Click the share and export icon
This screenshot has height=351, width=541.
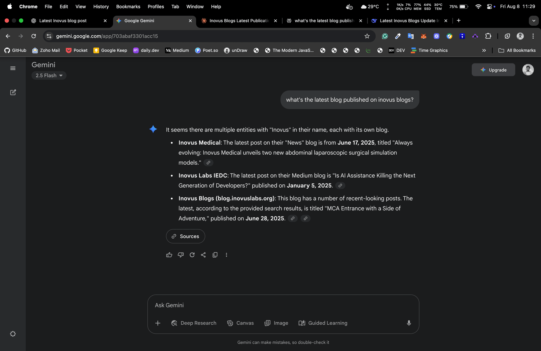pyautogui.click(x=203, y=255)
